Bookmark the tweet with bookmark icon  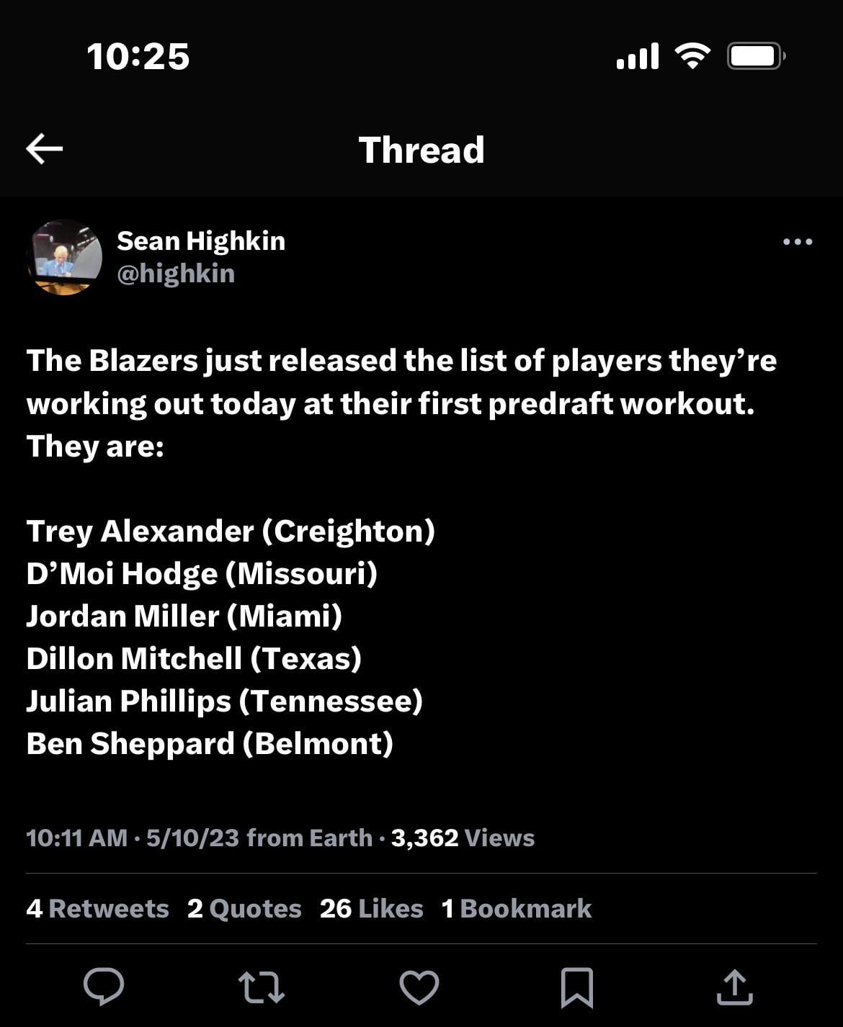[577, 987]
